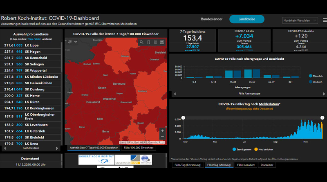Open the Disclaimer tab
Screen dimensions: 327x182
(267, 165)
